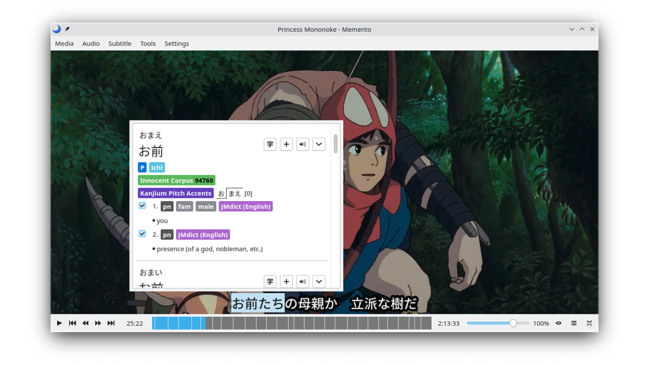Add the おまい term to Anki
Image resolution: width=649 pixels, height=365 pixels.
[x=287, y=281]
